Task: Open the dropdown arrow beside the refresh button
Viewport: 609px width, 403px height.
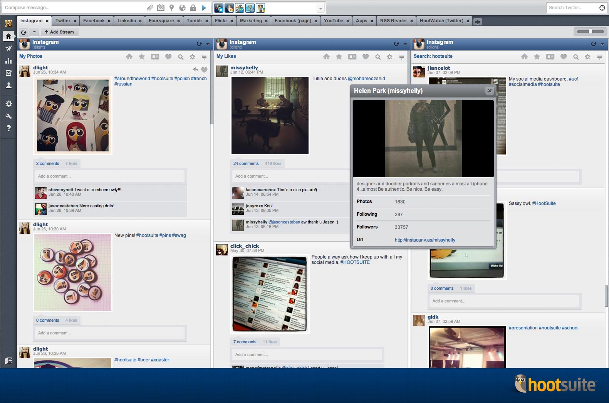Action: click(x=34, y=32)
